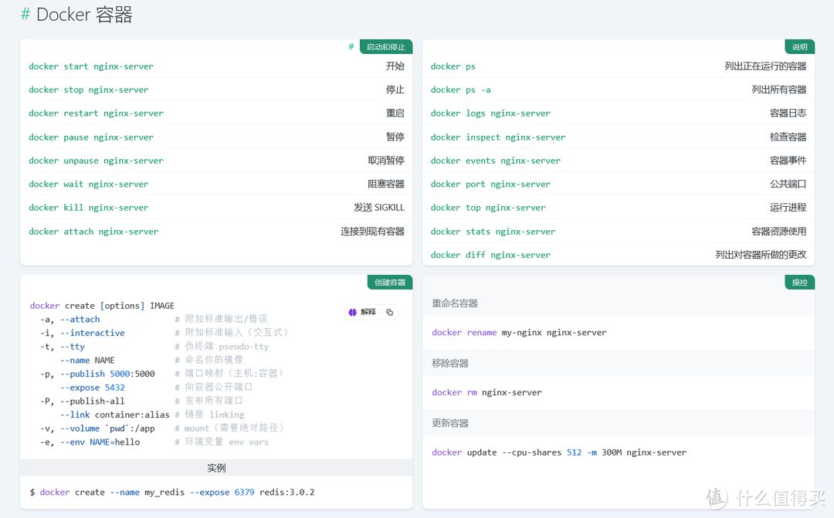
Task: Select docker wait nginx-server command
Action: pos(88,184)
